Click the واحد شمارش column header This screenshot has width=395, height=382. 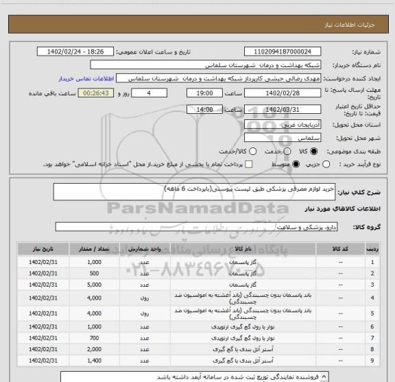[145, 249]
